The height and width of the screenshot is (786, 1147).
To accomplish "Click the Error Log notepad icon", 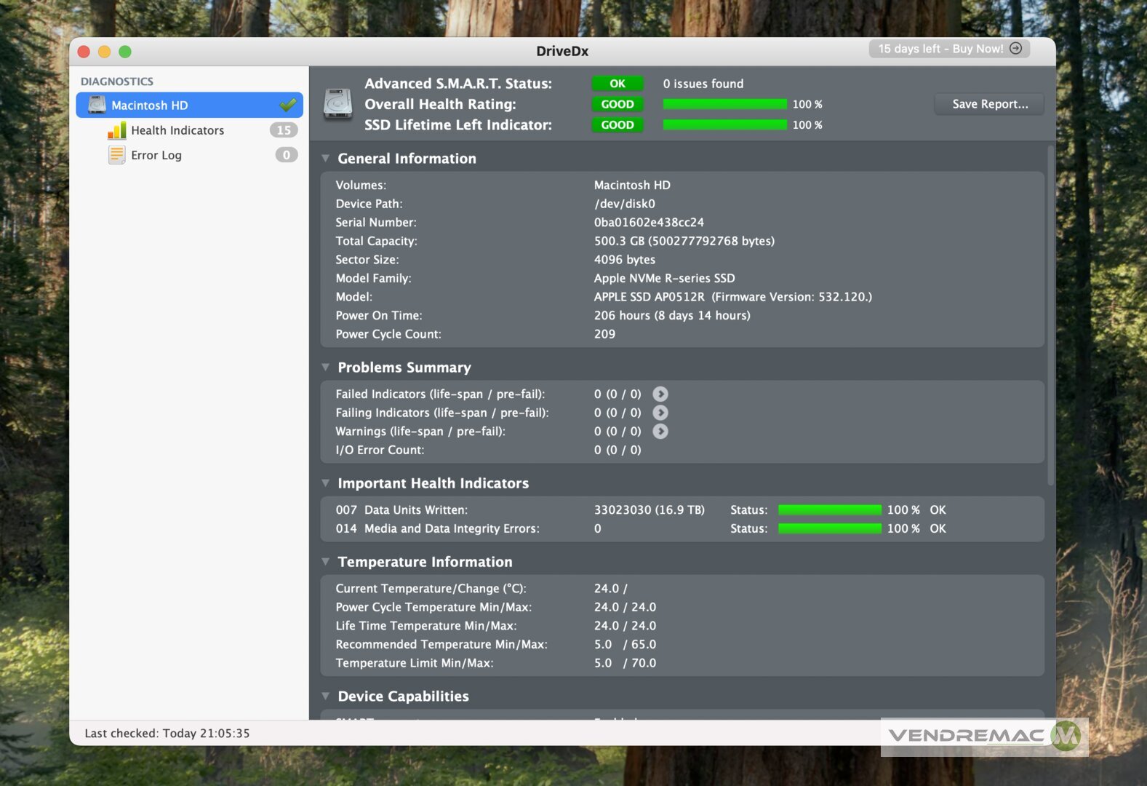I will [x=116, y=155].
